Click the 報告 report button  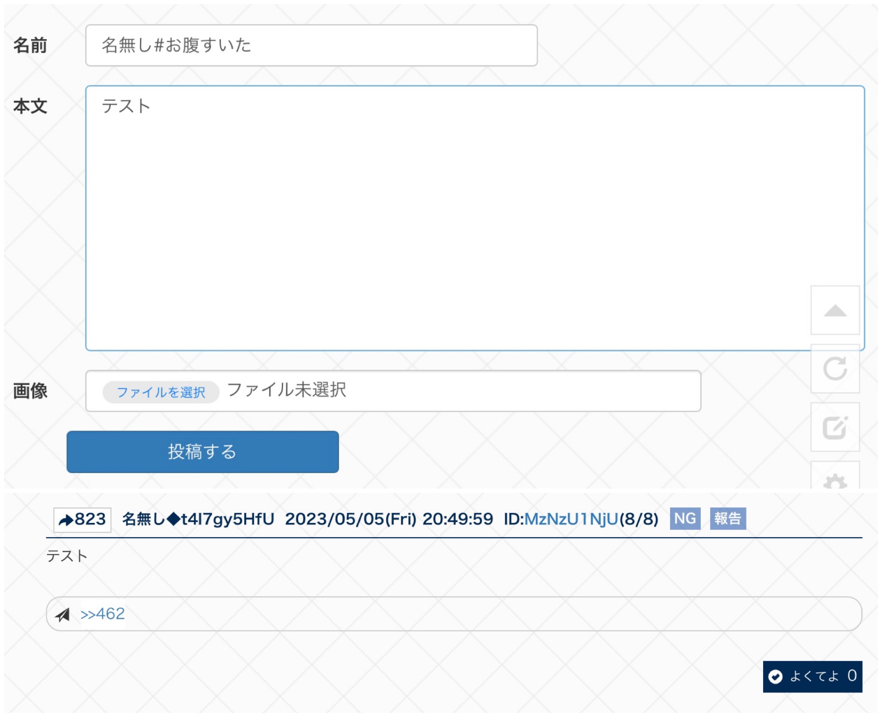(728, 519)
